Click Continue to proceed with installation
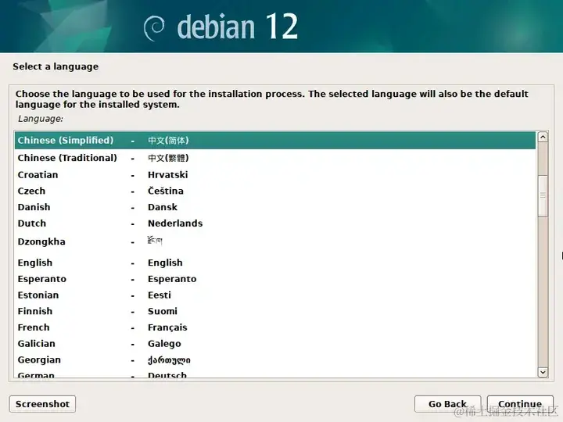The width and height of the screenshot is (563, 422). (520, 404)
